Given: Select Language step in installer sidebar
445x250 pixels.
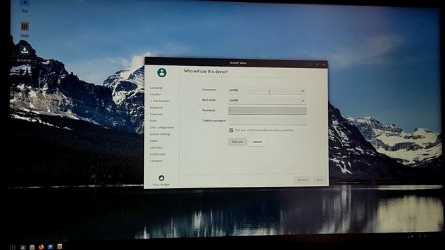Looking at the screenshot, I should pos(156,88).
